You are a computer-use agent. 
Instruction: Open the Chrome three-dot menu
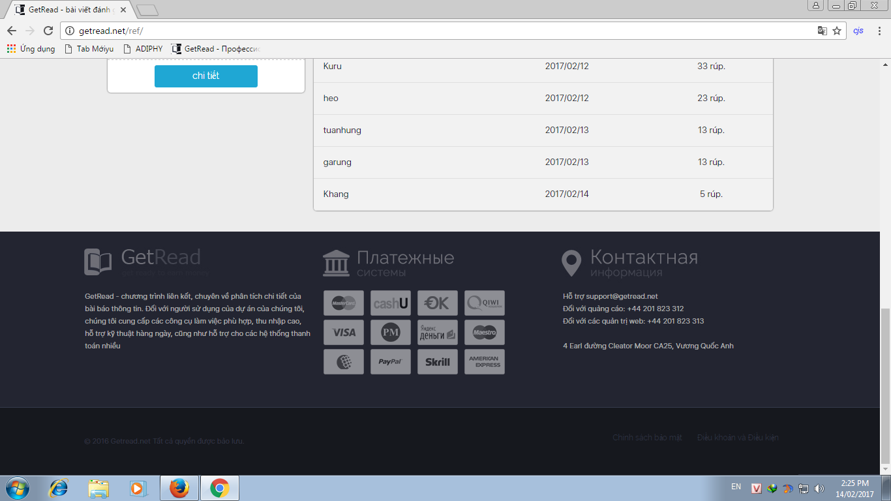(x=879, y=31)
